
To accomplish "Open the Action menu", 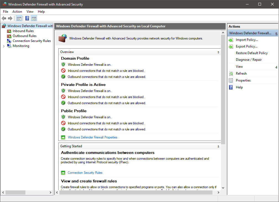I will 17,12.
